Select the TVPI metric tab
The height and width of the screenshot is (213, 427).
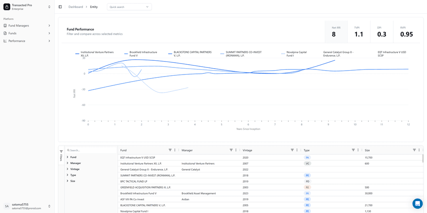coord(359,32)
